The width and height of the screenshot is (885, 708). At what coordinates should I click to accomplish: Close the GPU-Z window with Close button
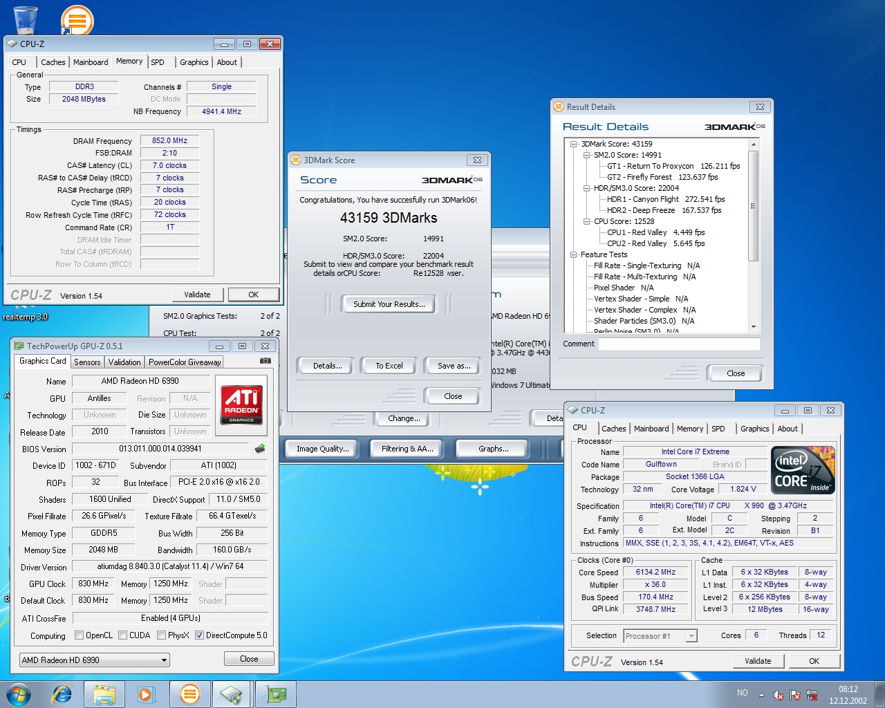[x=249, y=659]
